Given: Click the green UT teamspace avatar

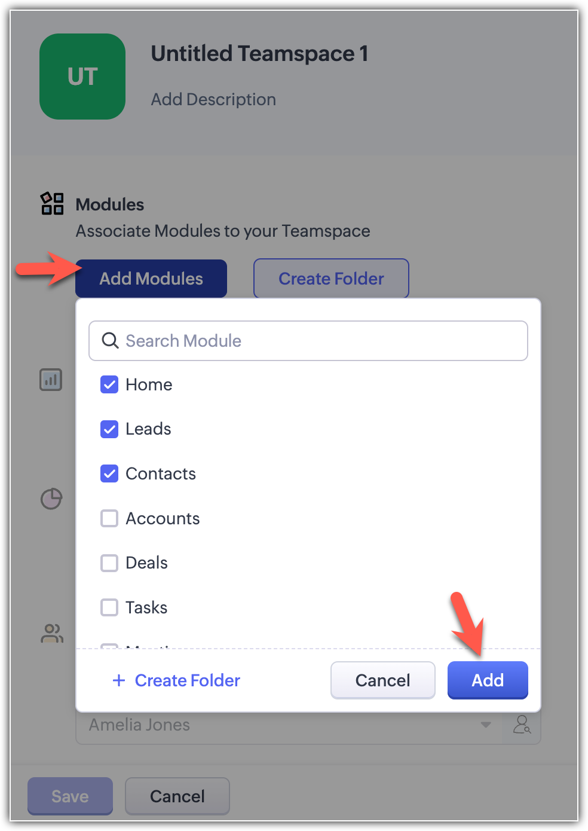Looking at the screenshot, I should pyautogui.click(x=82, y=77).
